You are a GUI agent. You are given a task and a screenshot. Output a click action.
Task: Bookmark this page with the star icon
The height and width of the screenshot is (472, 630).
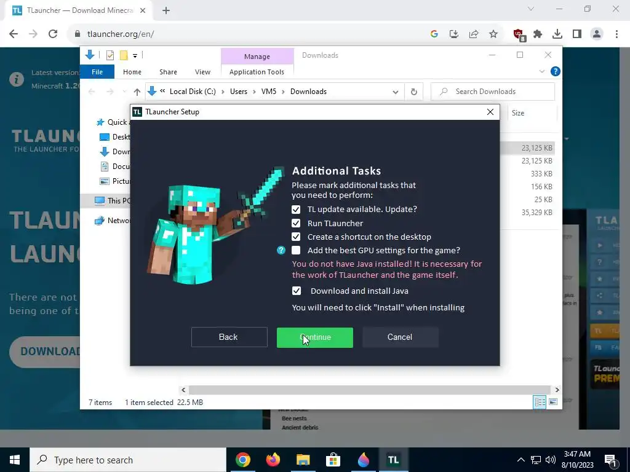pos(493,34)
